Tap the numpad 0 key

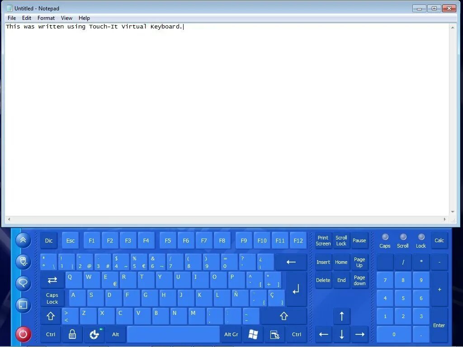(394, 334)
